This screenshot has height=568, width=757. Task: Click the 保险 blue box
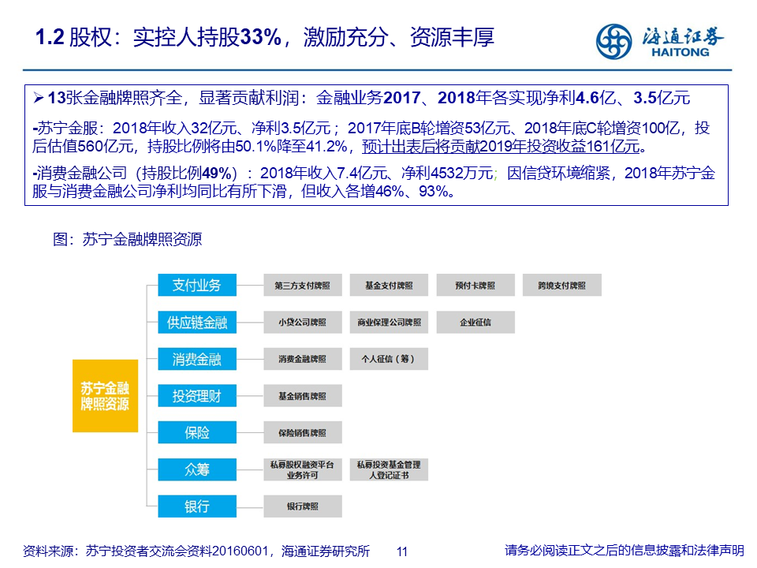(197, 432)
